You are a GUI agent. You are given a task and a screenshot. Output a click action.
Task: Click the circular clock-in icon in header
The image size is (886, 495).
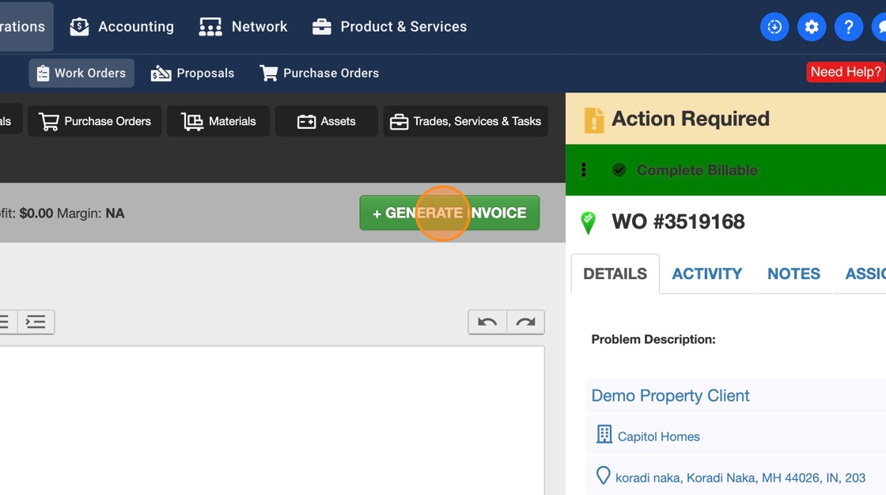(774, 27)
